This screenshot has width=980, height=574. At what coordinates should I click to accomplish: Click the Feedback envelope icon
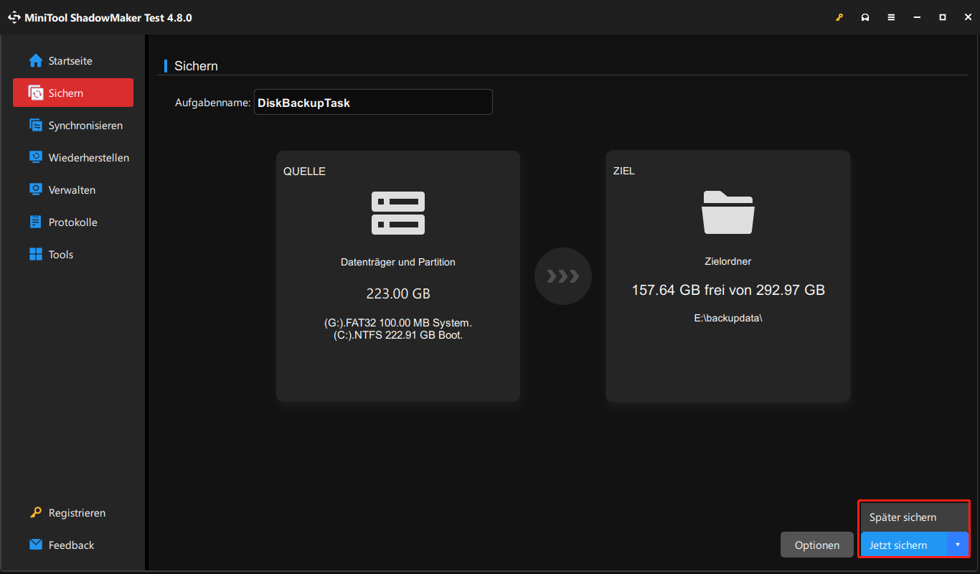36,545
